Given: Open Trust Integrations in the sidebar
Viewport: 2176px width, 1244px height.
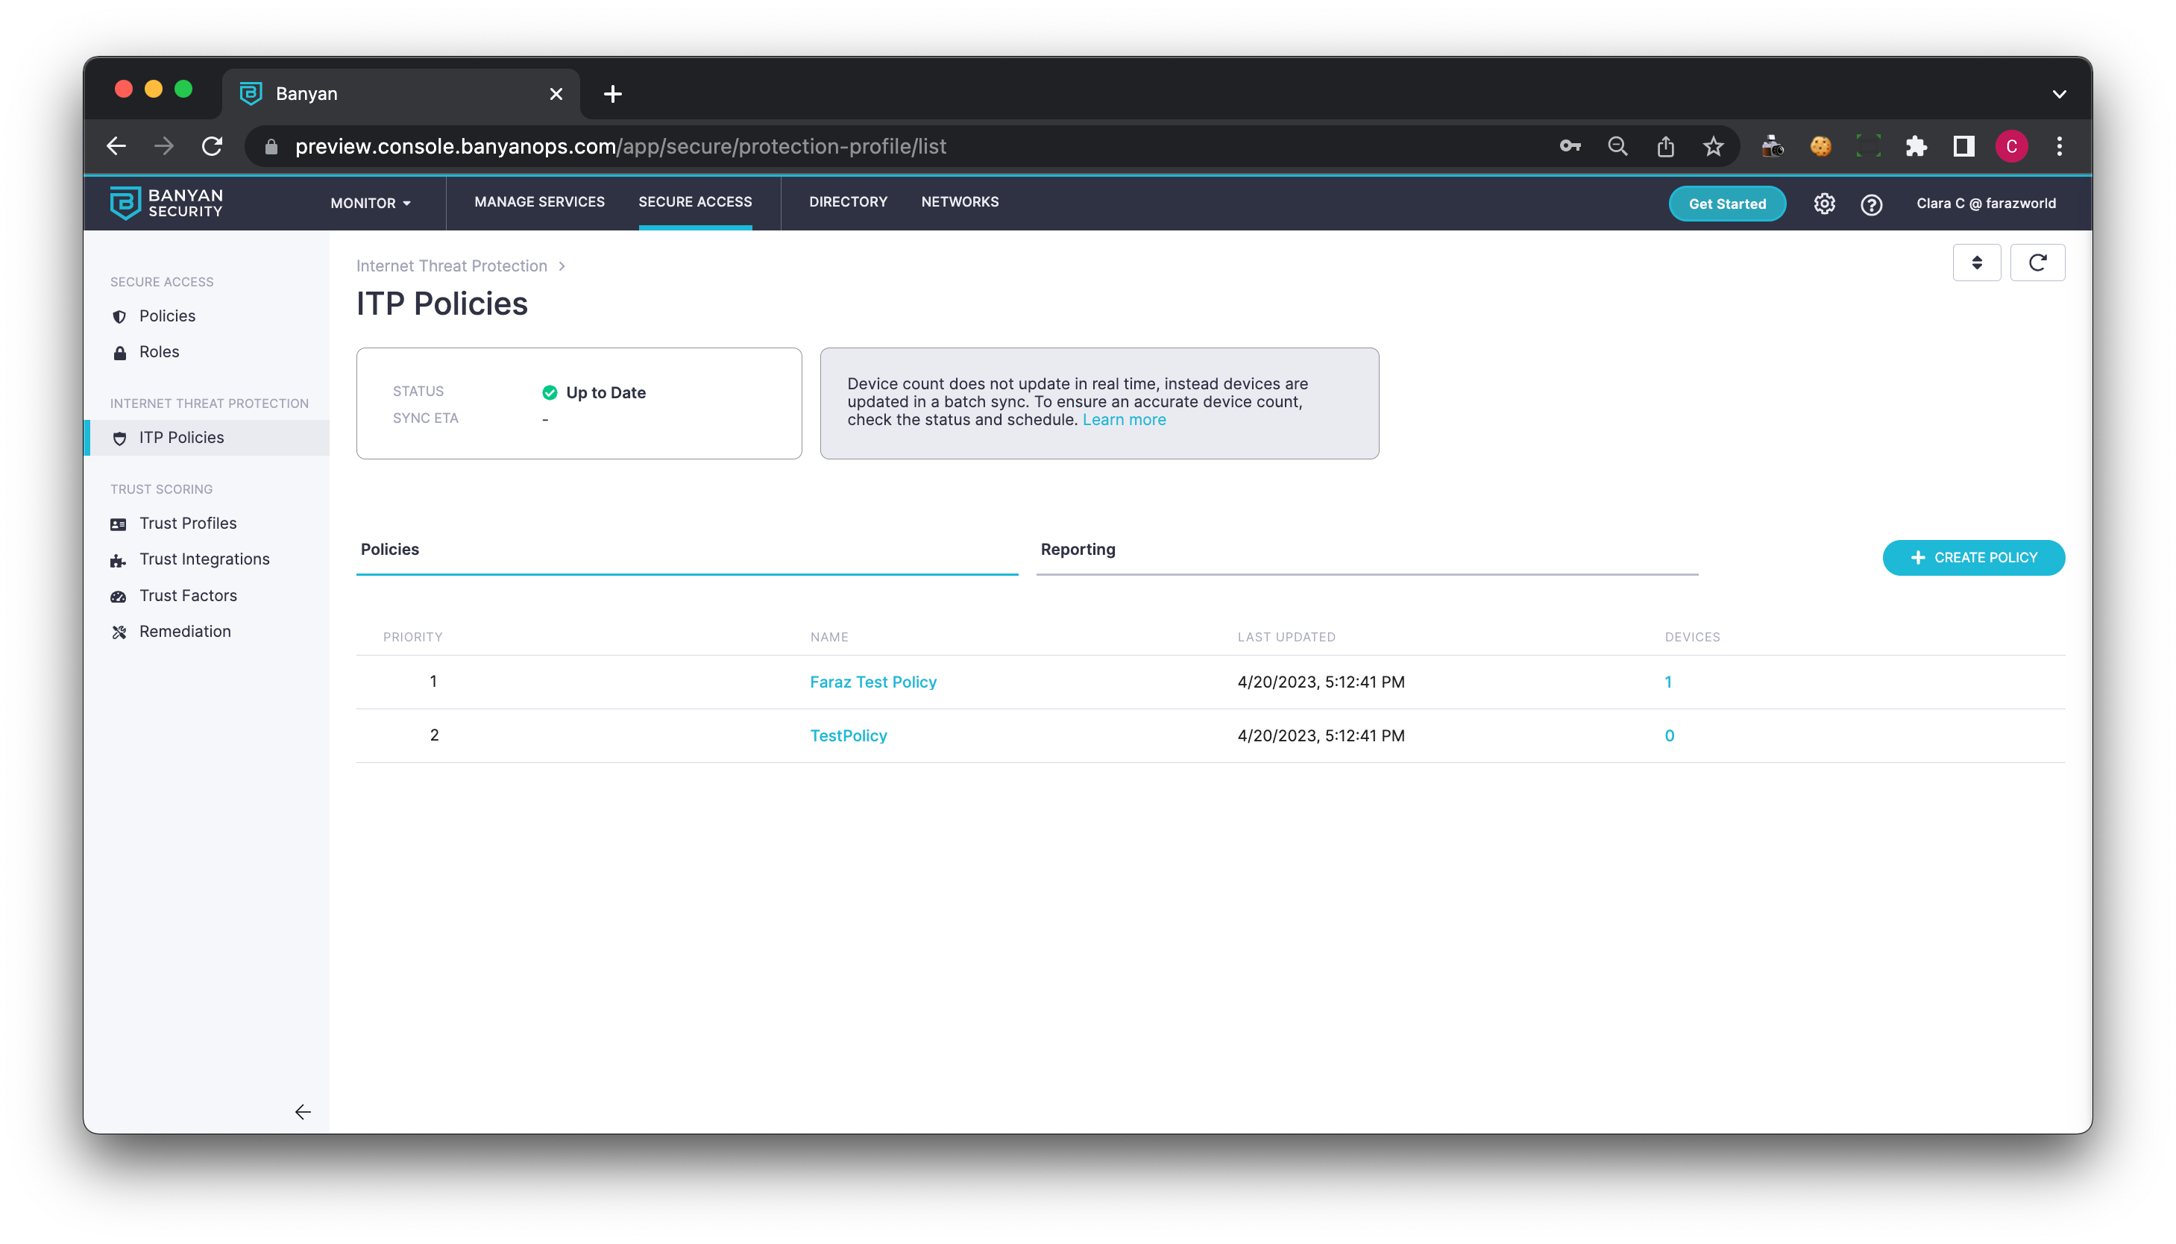Looking at the screenshot, I should (204, 559).
